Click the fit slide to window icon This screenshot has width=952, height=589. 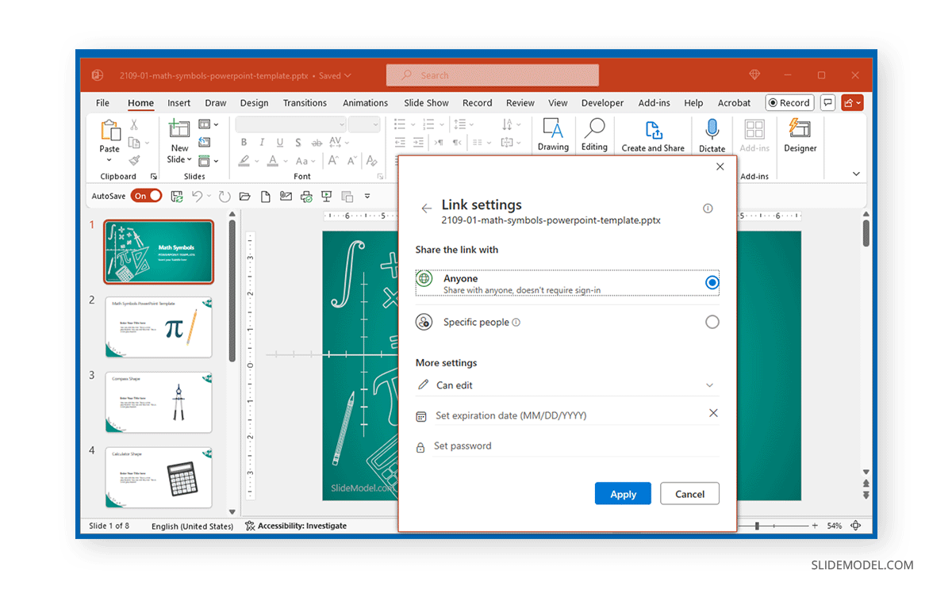856,526
